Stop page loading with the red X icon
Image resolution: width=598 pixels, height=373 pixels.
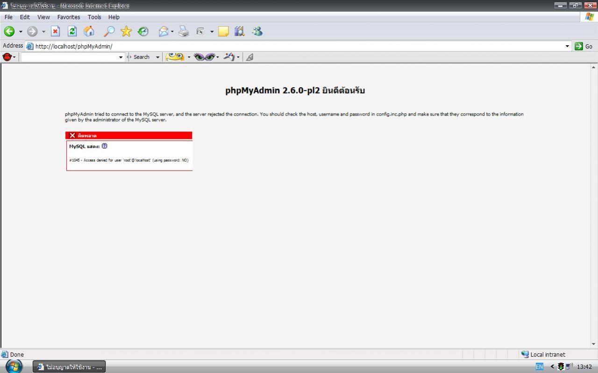click(55, 31)
